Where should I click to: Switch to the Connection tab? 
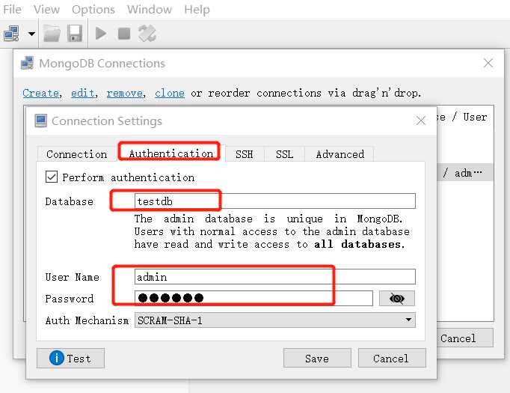(x=77, y=154)
